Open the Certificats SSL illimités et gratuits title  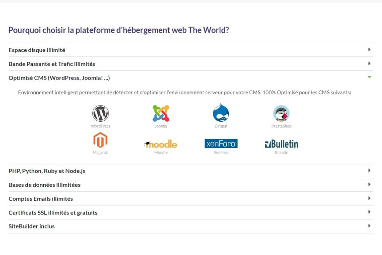click(53, 213)
